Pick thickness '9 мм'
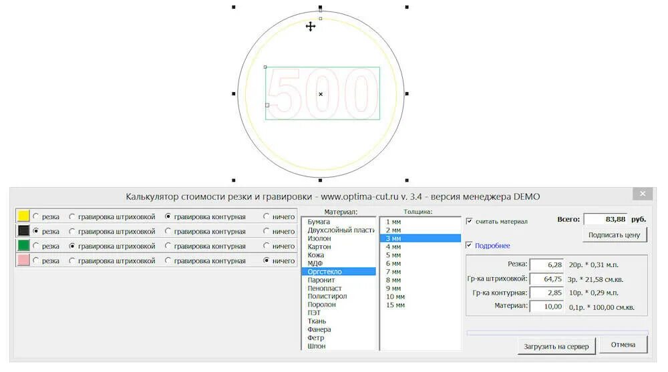Screen dimensions: 668x372 [x=420, y=288]
